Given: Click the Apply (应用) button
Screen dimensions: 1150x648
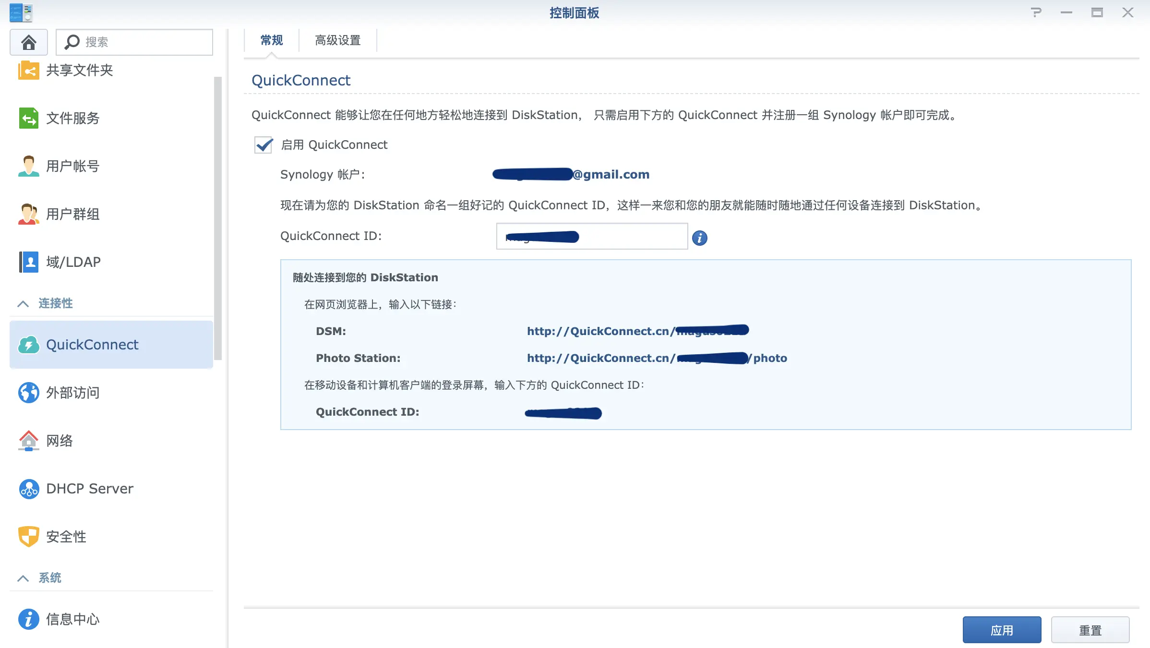Looking at the screenshot, I should [1002, 630].
